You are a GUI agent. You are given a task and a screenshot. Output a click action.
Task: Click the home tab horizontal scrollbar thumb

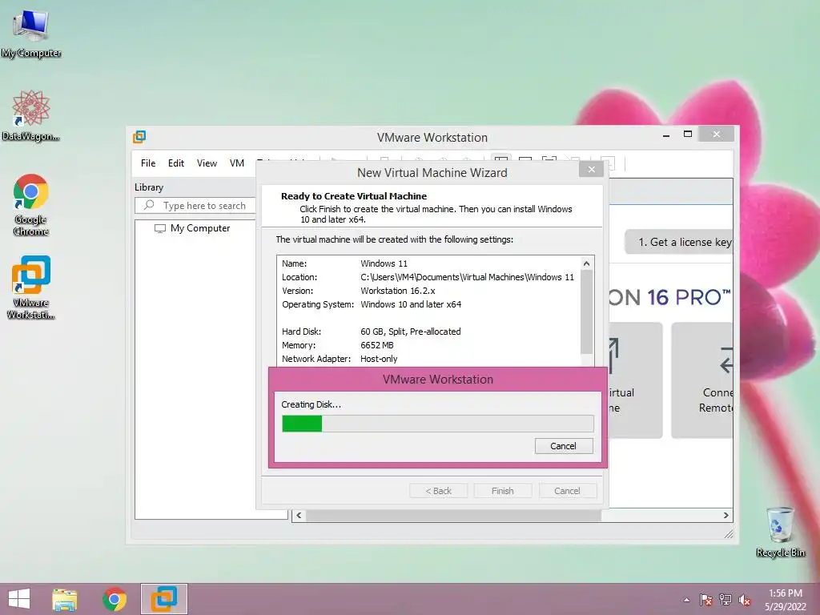(453, 516)
